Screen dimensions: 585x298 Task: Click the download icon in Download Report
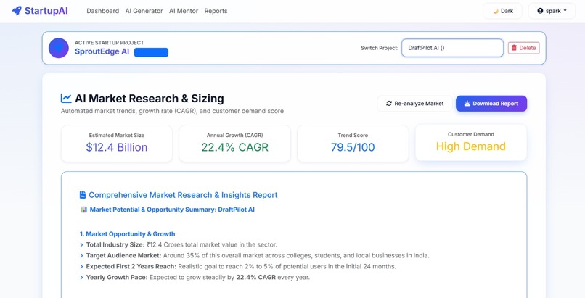click(467, 104)
